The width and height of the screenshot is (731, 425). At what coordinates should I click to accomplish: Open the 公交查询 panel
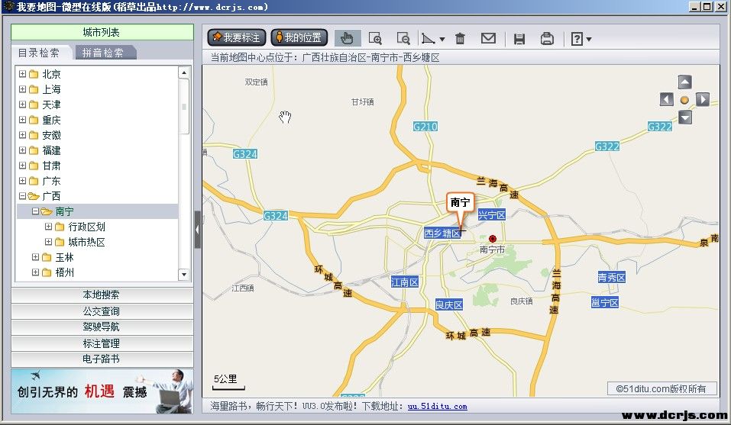pyautogui.click(x=102, y=311)
